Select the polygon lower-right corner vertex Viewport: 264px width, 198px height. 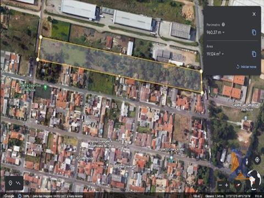click(x=202, y=93)
